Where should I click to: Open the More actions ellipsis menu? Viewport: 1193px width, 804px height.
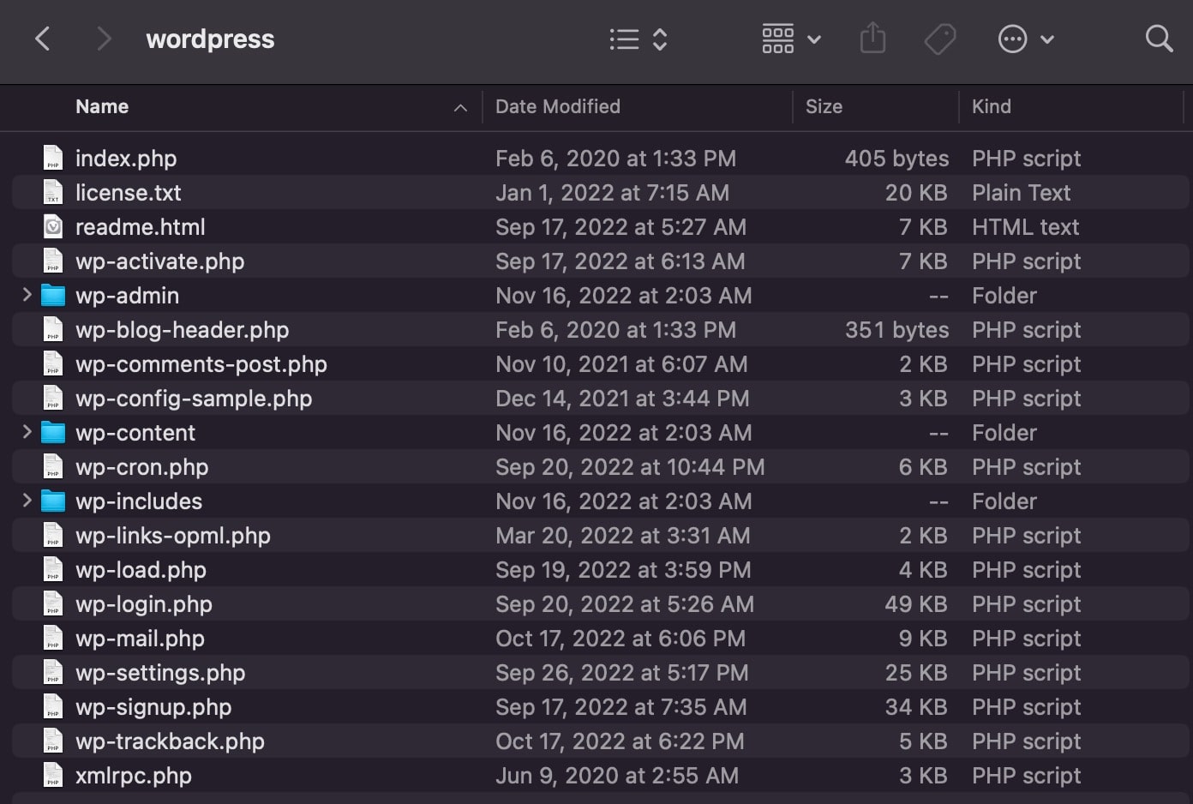(1026, 39)
